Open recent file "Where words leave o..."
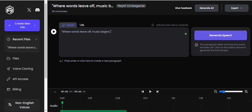Image resolution: width=252 pixels, height=112 pixels. pyautogui.click(x=22, y=48)
